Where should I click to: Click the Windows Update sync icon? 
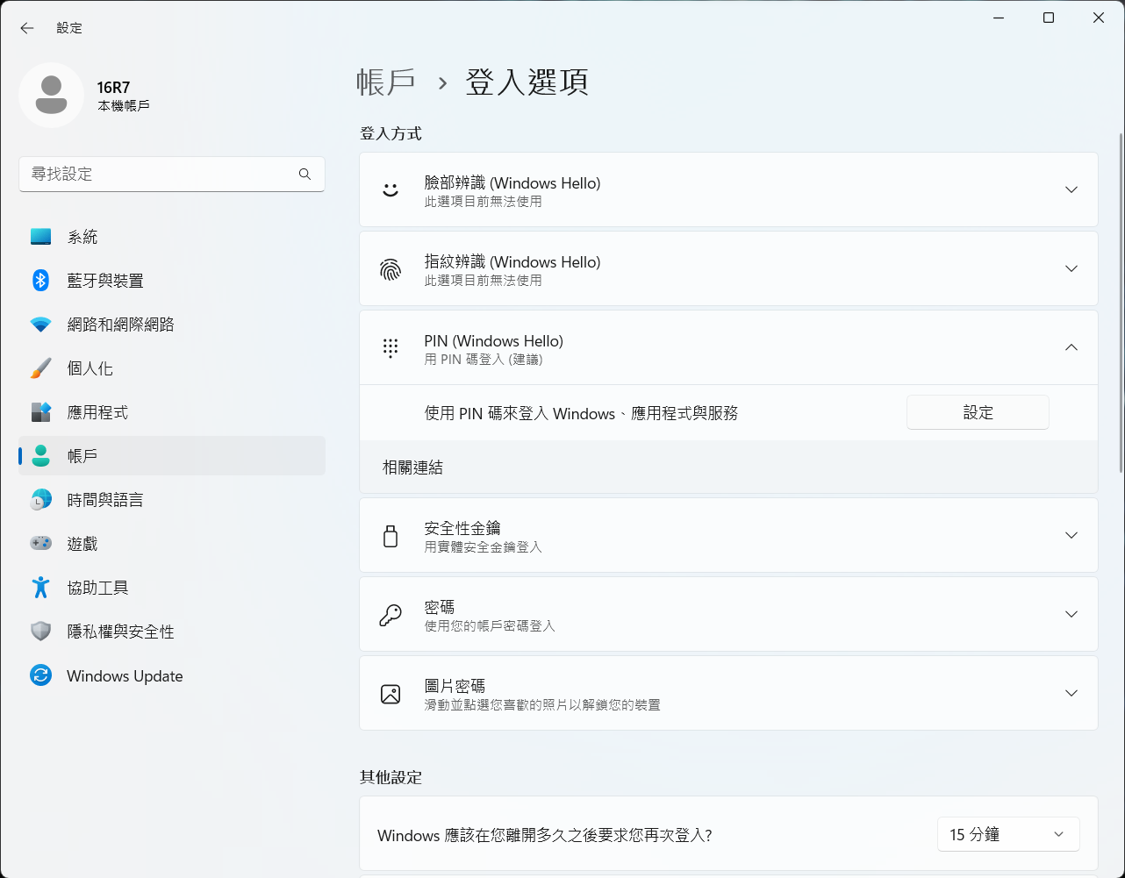pos(41,675)
